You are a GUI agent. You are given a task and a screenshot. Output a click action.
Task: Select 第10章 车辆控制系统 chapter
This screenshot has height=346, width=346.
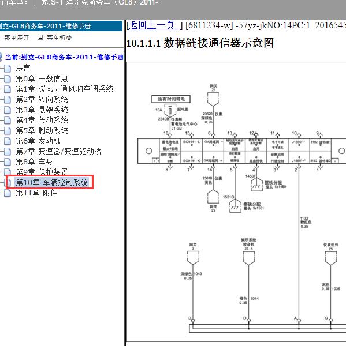52,182
